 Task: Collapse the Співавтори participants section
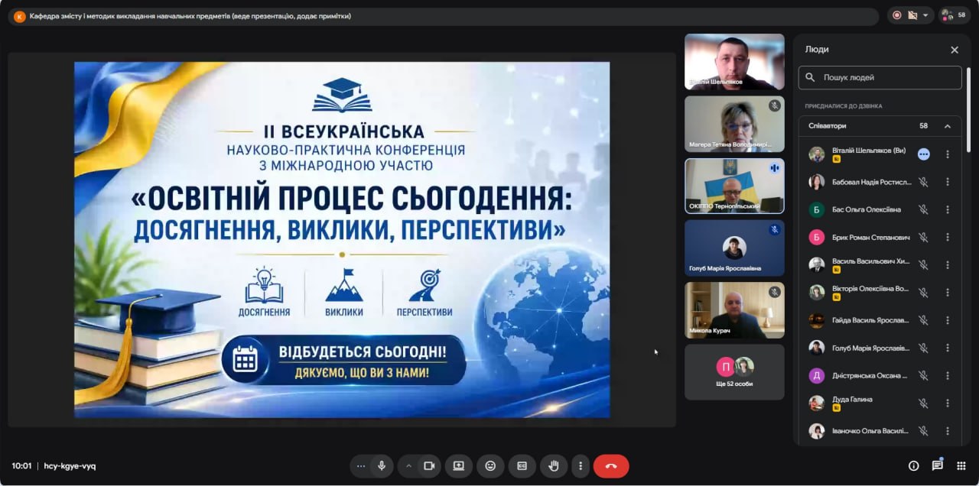coord(947,126)
